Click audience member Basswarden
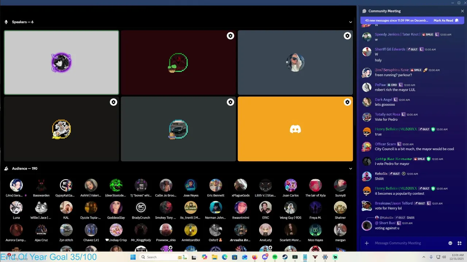This screenshot has height=262, width=467. (x=41, y=188)
